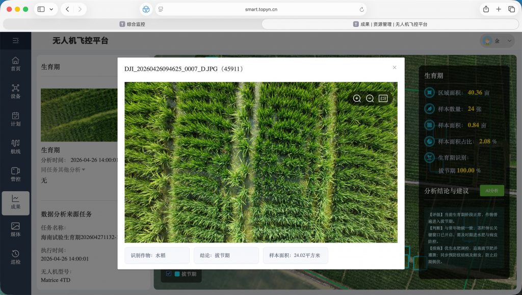The image size is (522, 295).
Task: Open 计划 plan in the sidebar
Action: click(16, 119)
